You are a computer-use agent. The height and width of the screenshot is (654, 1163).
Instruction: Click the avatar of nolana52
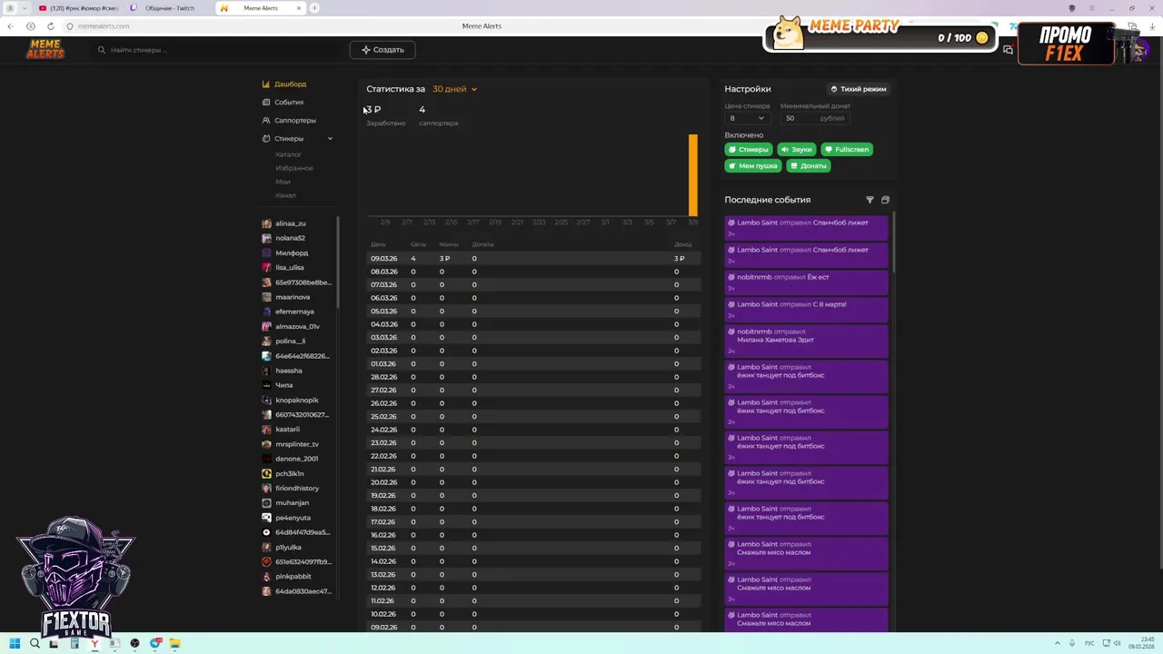266,238
